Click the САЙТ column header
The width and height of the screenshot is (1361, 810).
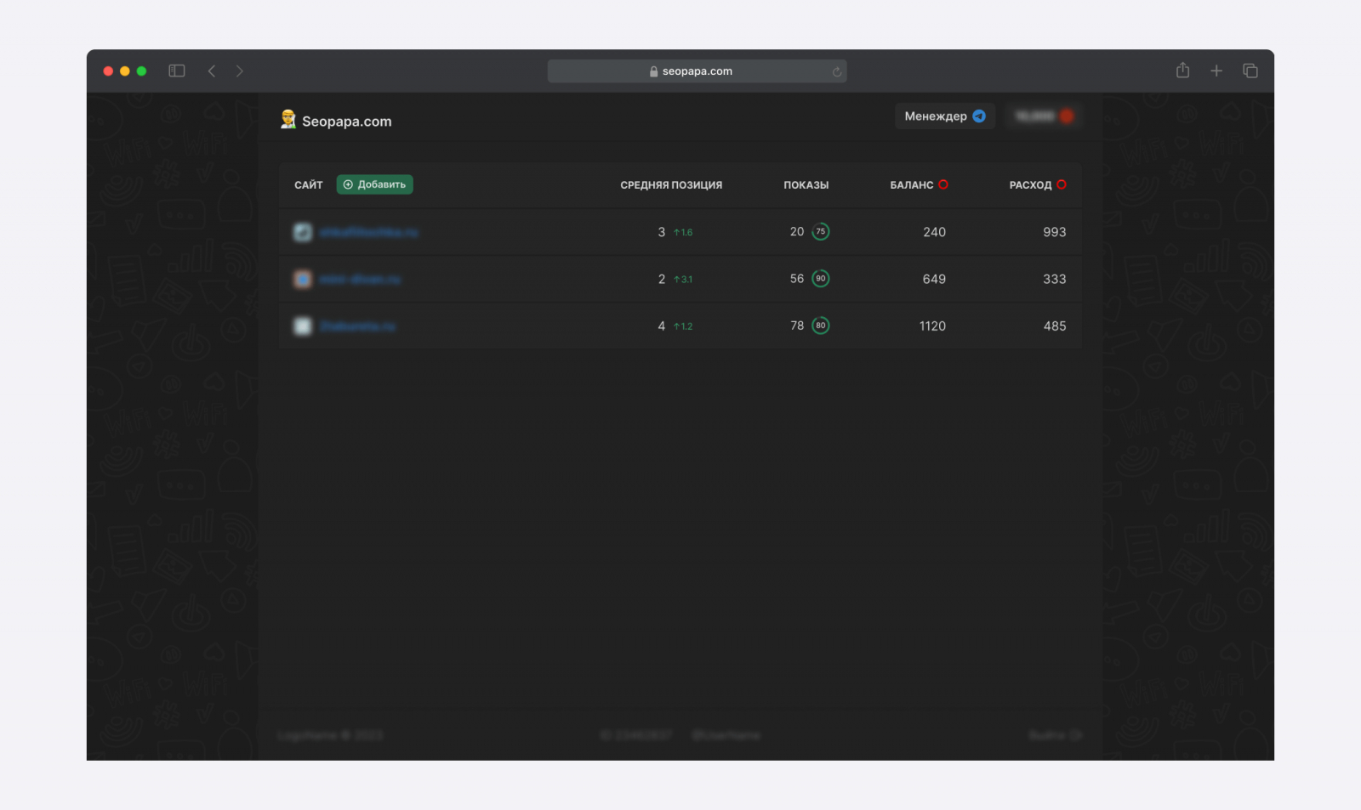tap(309, 185)
